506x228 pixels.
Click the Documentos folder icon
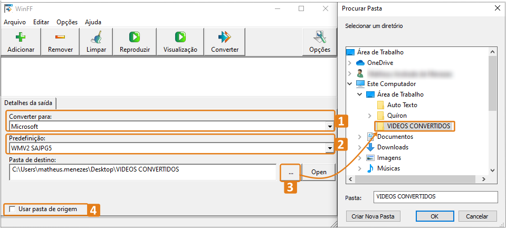[370, 136]
